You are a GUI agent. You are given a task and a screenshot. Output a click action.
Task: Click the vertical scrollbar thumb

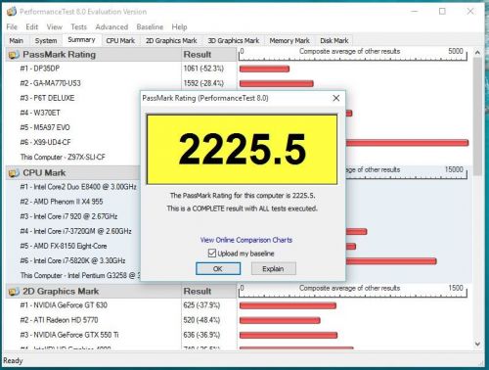(x=477, y=116)
